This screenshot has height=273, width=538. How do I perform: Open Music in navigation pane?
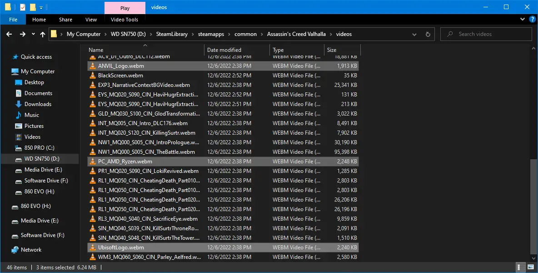31,115
